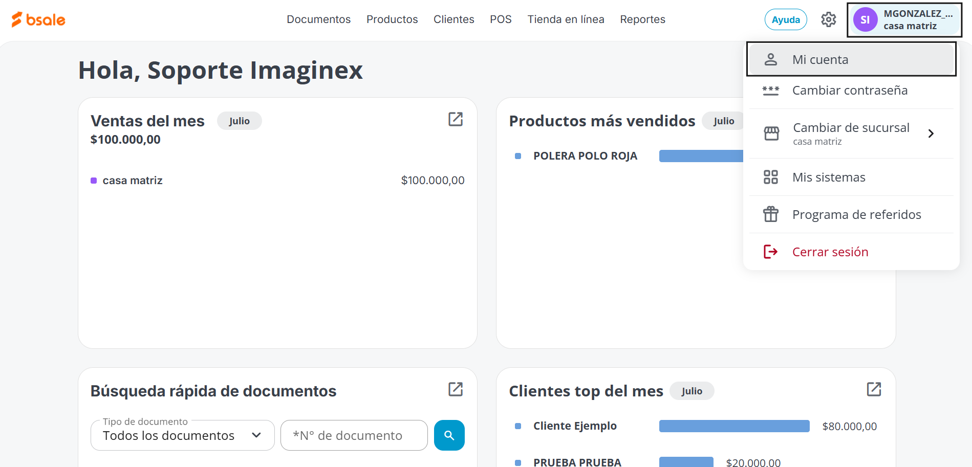Screen dimensions: 972x467
Task: Select Cambiar contraseña menu entry
Action: coord(851,91)
